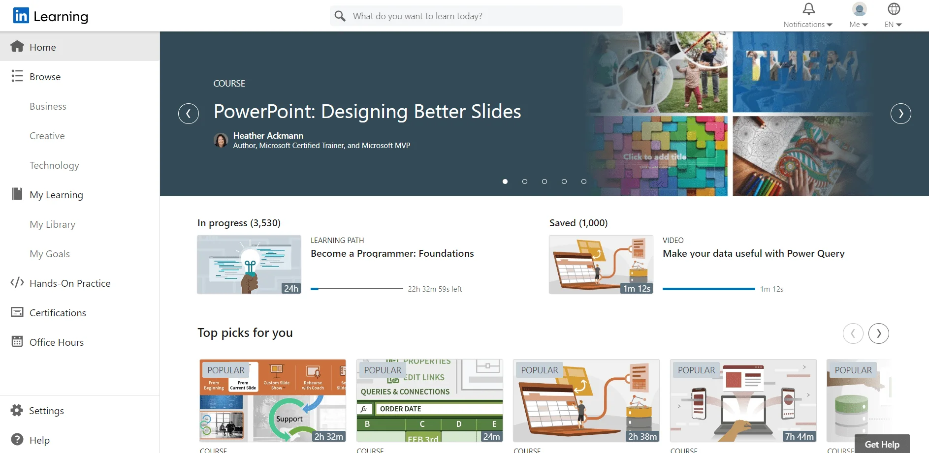
Task: Expand the Me dropdown arrow
Action: 865,25
